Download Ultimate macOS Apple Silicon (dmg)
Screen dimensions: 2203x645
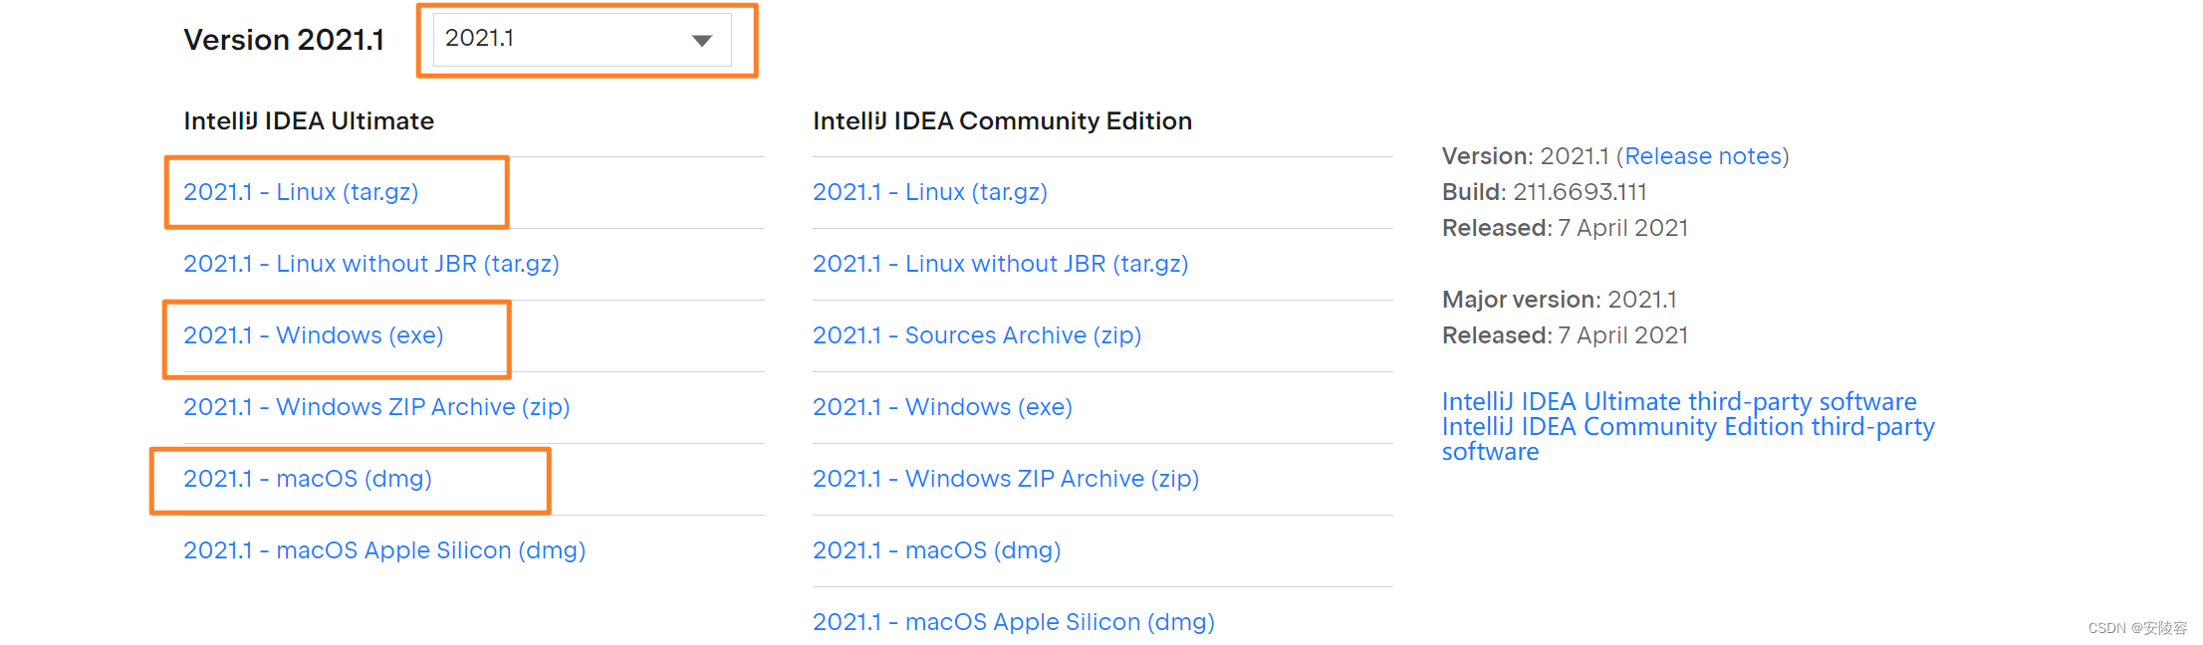[384, 550]
